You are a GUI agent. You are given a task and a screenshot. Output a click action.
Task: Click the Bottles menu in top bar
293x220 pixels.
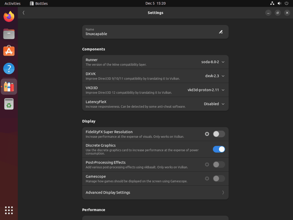tap(38, 3)
